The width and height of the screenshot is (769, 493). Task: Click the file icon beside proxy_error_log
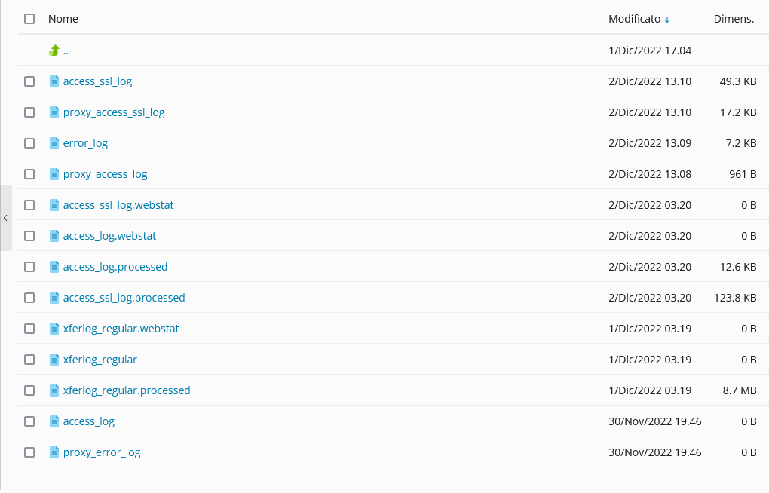coord(54,452)
